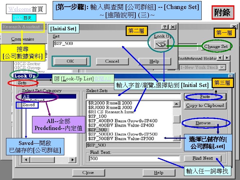
Task: Close the Initial Set dialog with X
Action: [x=173, y=27]
